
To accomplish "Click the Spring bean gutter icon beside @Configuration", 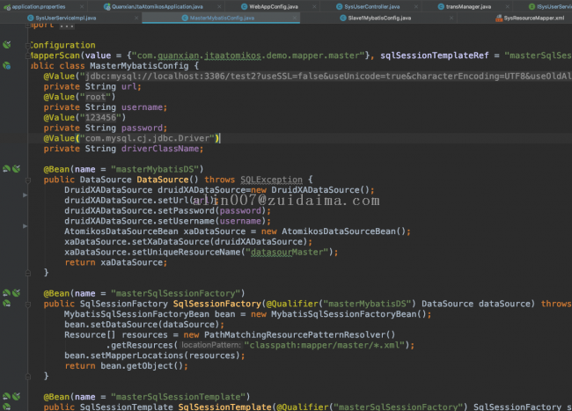I will [6, 44].
